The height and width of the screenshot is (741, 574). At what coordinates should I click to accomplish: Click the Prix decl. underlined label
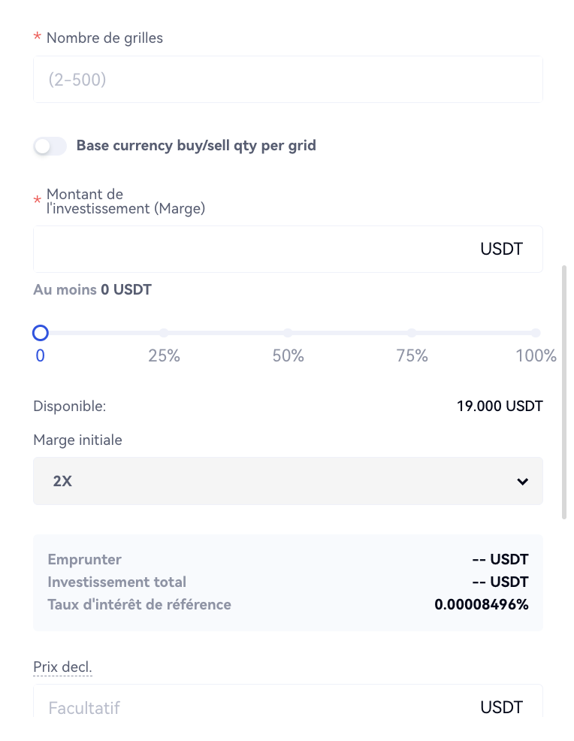click(x=62, y=667)
